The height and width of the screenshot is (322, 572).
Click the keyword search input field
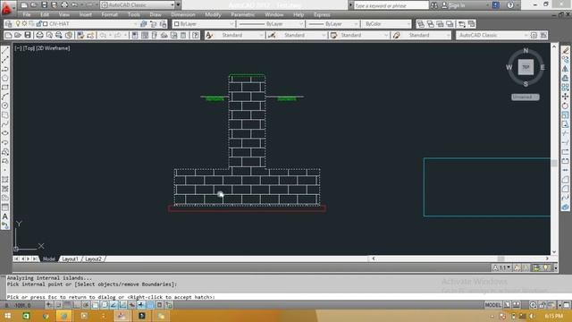(x=391, y=5)
